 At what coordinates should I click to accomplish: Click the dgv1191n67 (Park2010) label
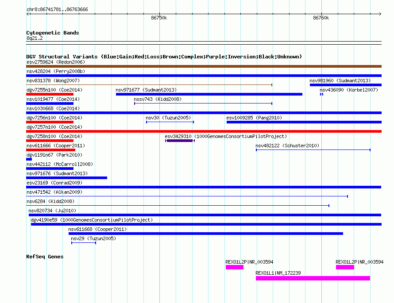(54, 155)
